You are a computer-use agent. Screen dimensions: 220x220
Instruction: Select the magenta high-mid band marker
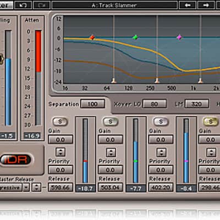179,37
